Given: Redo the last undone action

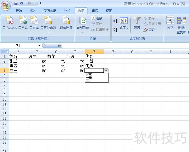Looking at the screenshot, I should [x=30, y=3].
